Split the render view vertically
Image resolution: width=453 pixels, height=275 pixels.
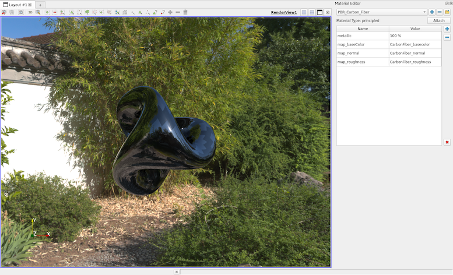click(x=312, y=12)
